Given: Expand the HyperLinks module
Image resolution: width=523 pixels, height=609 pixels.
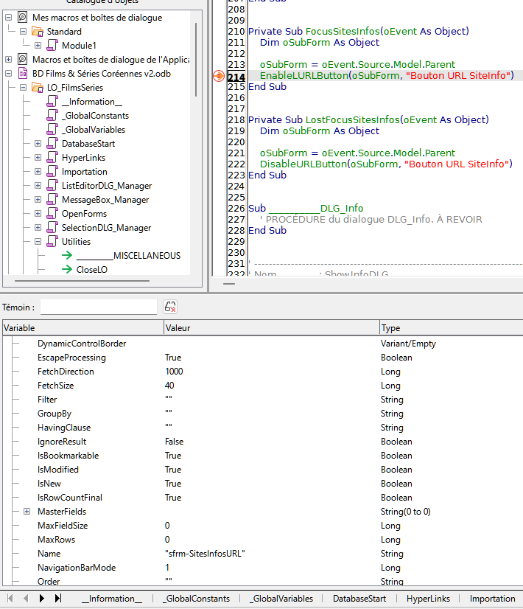Looking at the screenshot, I should [x=38, y=157].
